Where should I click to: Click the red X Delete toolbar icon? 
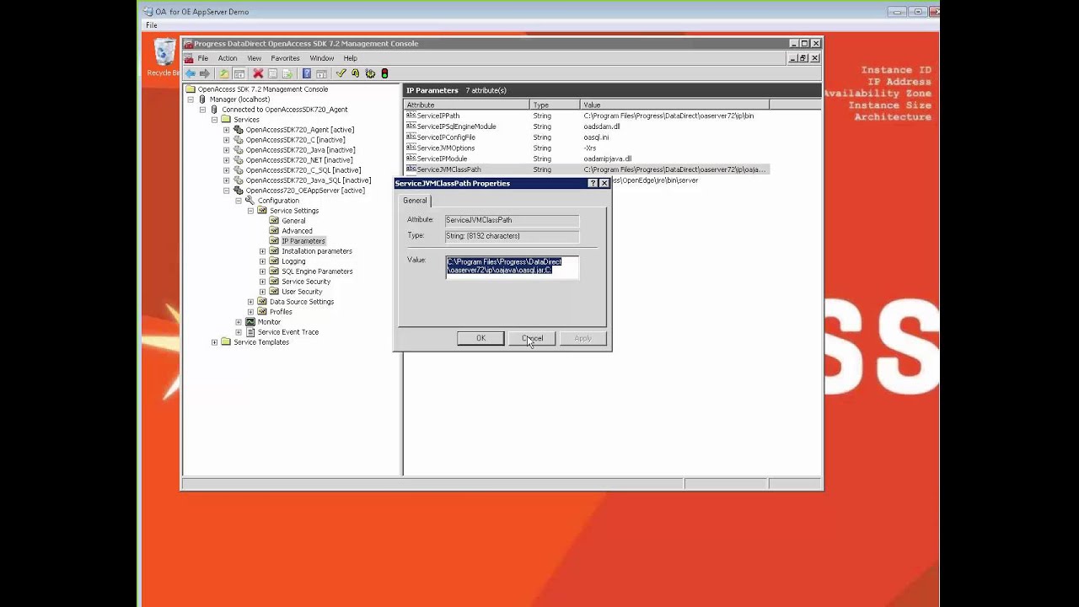click(x=258, y=73)
